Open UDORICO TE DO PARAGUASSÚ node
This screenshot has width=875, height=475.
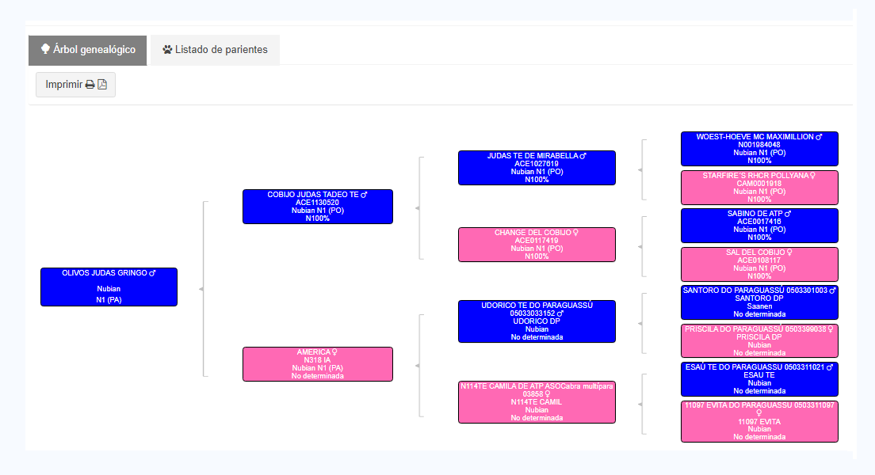pyautogui.click(x=537, y=321)
